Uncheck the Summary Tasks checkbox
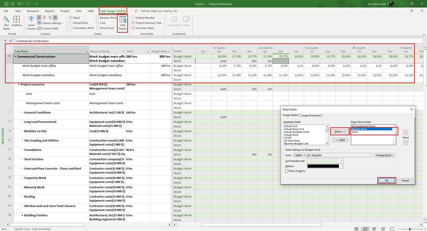The width and height of the screenshot is (427, 231). [x=133, y=28]
